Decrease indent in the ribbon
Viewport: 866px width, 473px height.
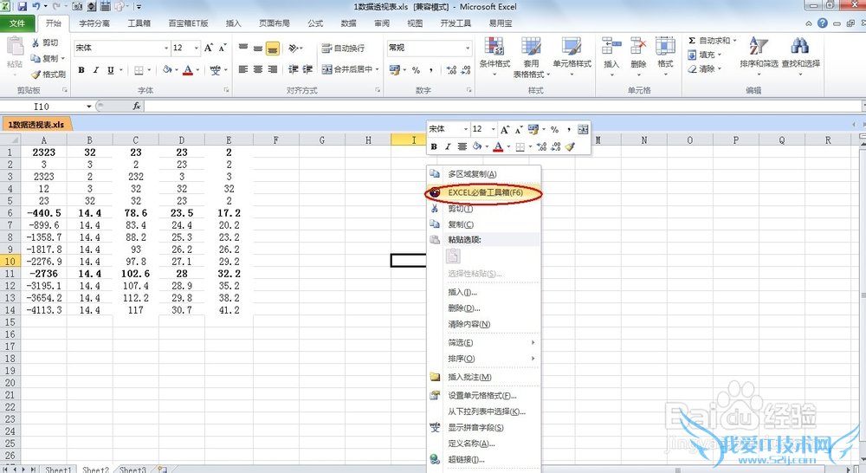click(x=294, y=69)
